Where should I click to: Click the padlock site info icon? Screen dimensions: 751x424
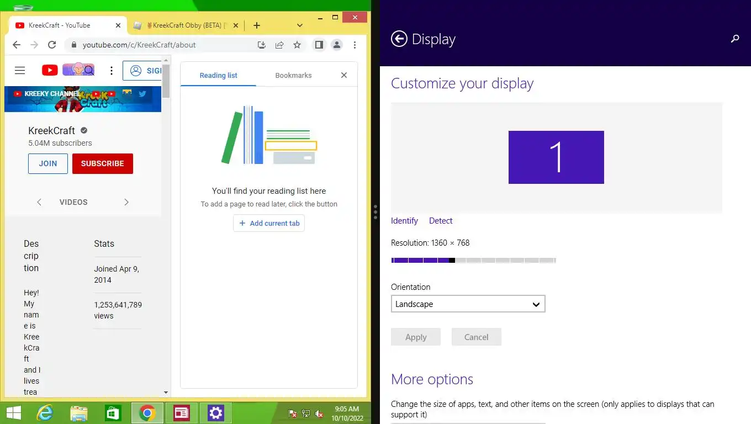point(73,45)
